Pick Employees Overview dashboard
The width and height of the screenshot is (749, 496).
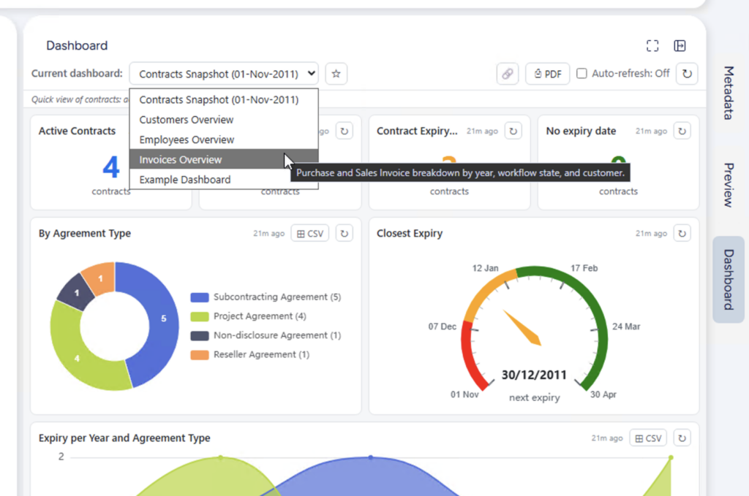[x=224, y=140]
